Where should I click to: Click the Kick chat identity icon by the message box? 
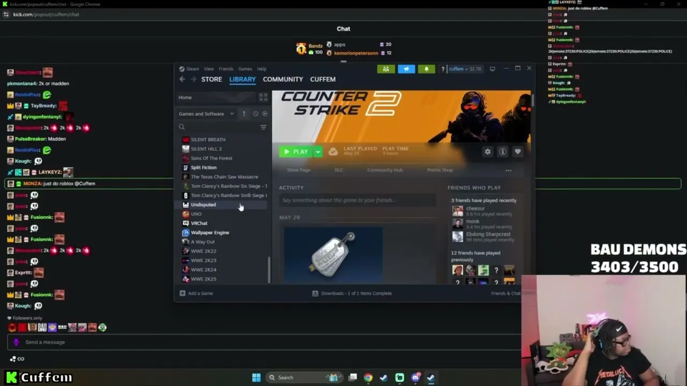[x=16, y=342]
